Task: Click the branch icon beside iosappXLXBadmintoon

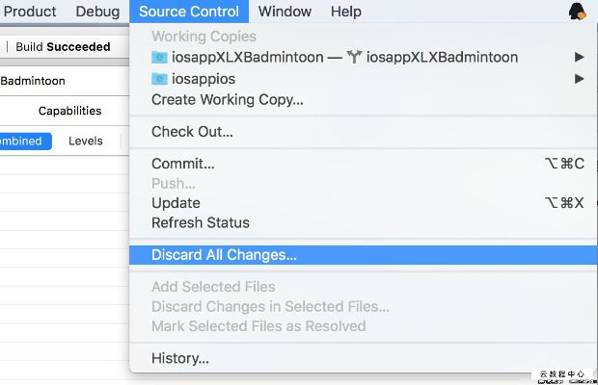Action: pos(355,58)
